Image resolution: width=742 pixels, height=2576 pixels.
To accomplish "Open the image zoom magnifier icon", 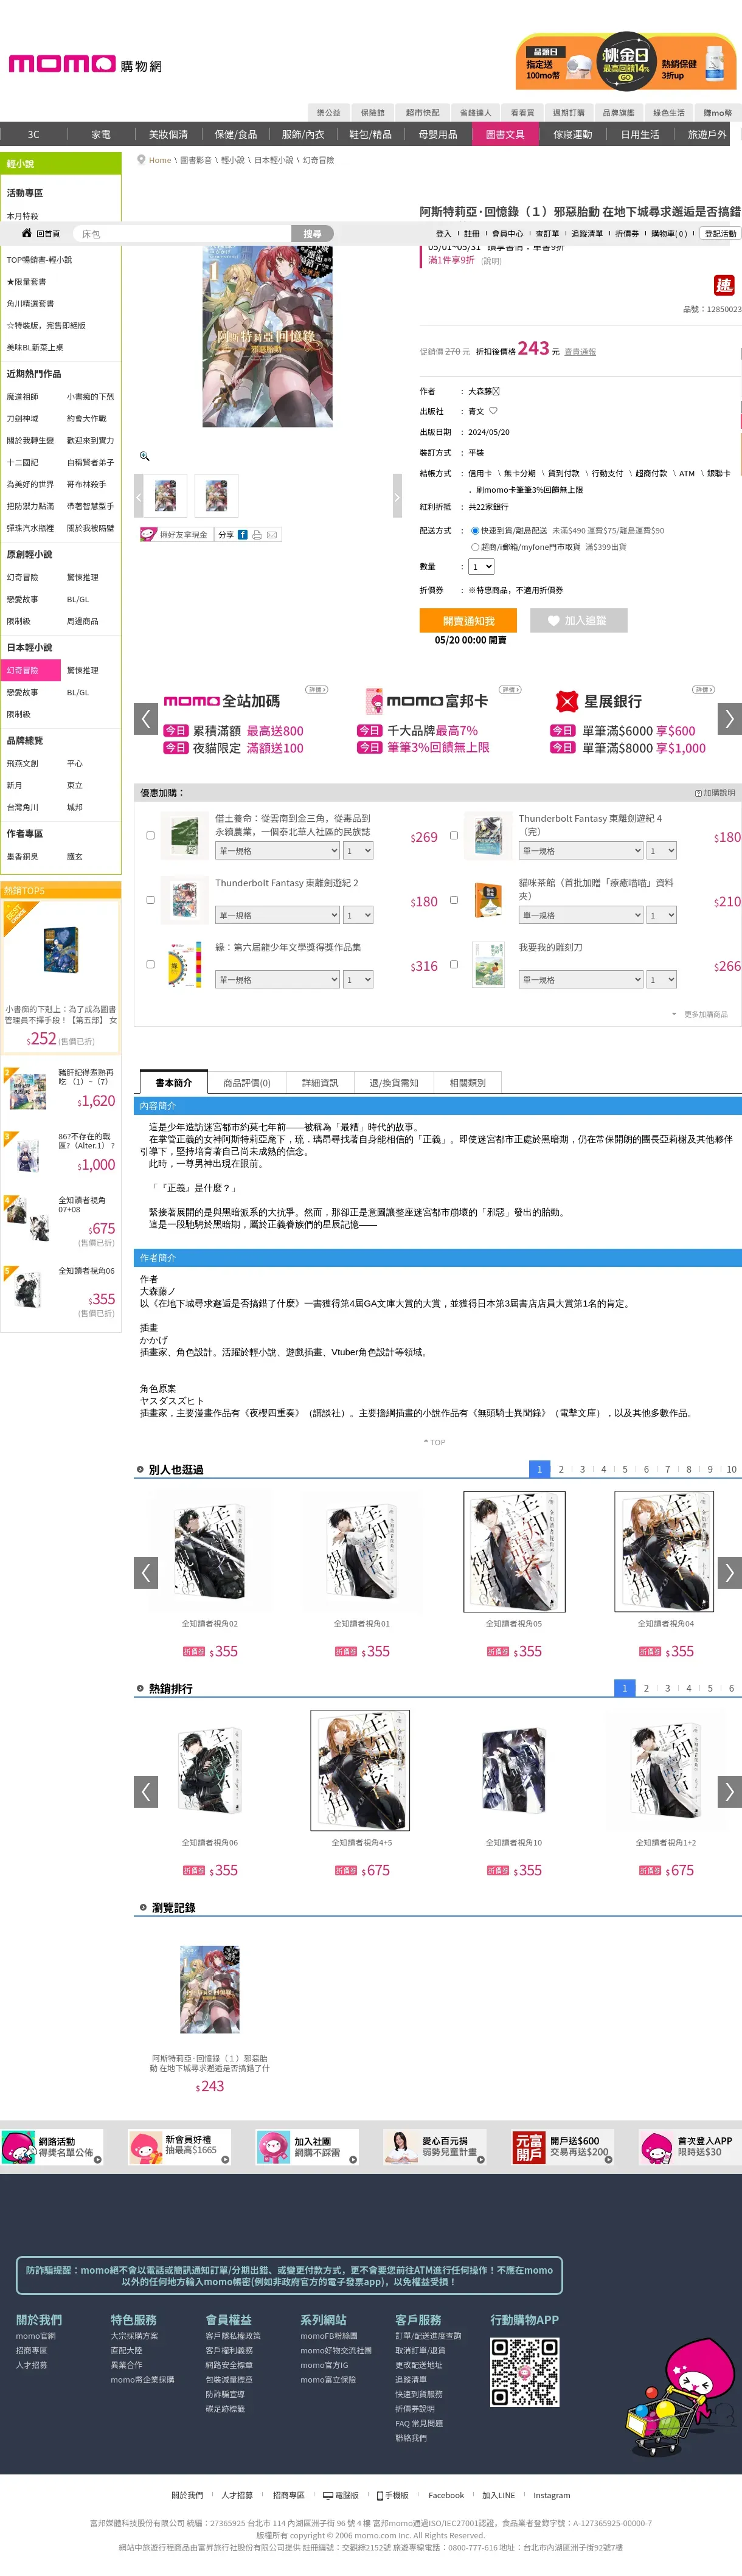I will click(x=144, y=456).
